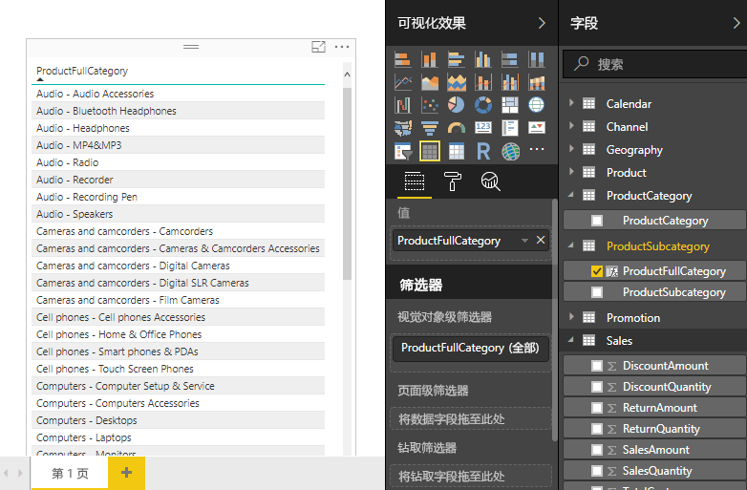Image resolution: width=747 pixels, height=490 pixels.
Task: Enable the SalesAmount field checkbox
Action: [x=597, y=450]
